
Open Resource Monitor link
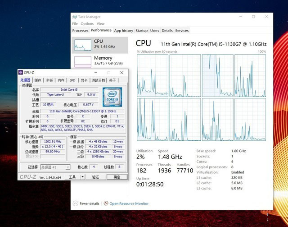coord(129,204)
